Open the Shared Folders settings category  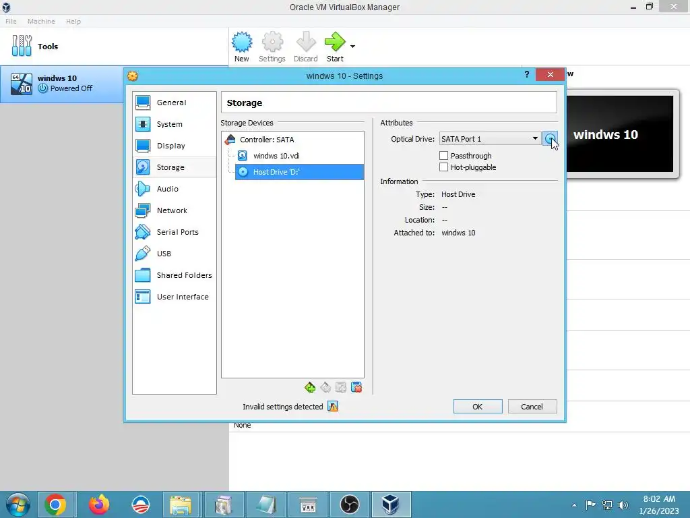175,275
